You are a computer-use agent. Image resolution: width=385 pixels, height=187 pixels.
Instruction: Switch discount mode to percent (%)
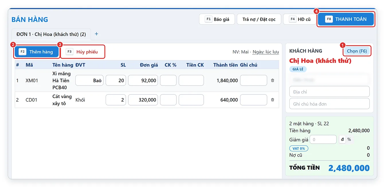coord(349,139)
